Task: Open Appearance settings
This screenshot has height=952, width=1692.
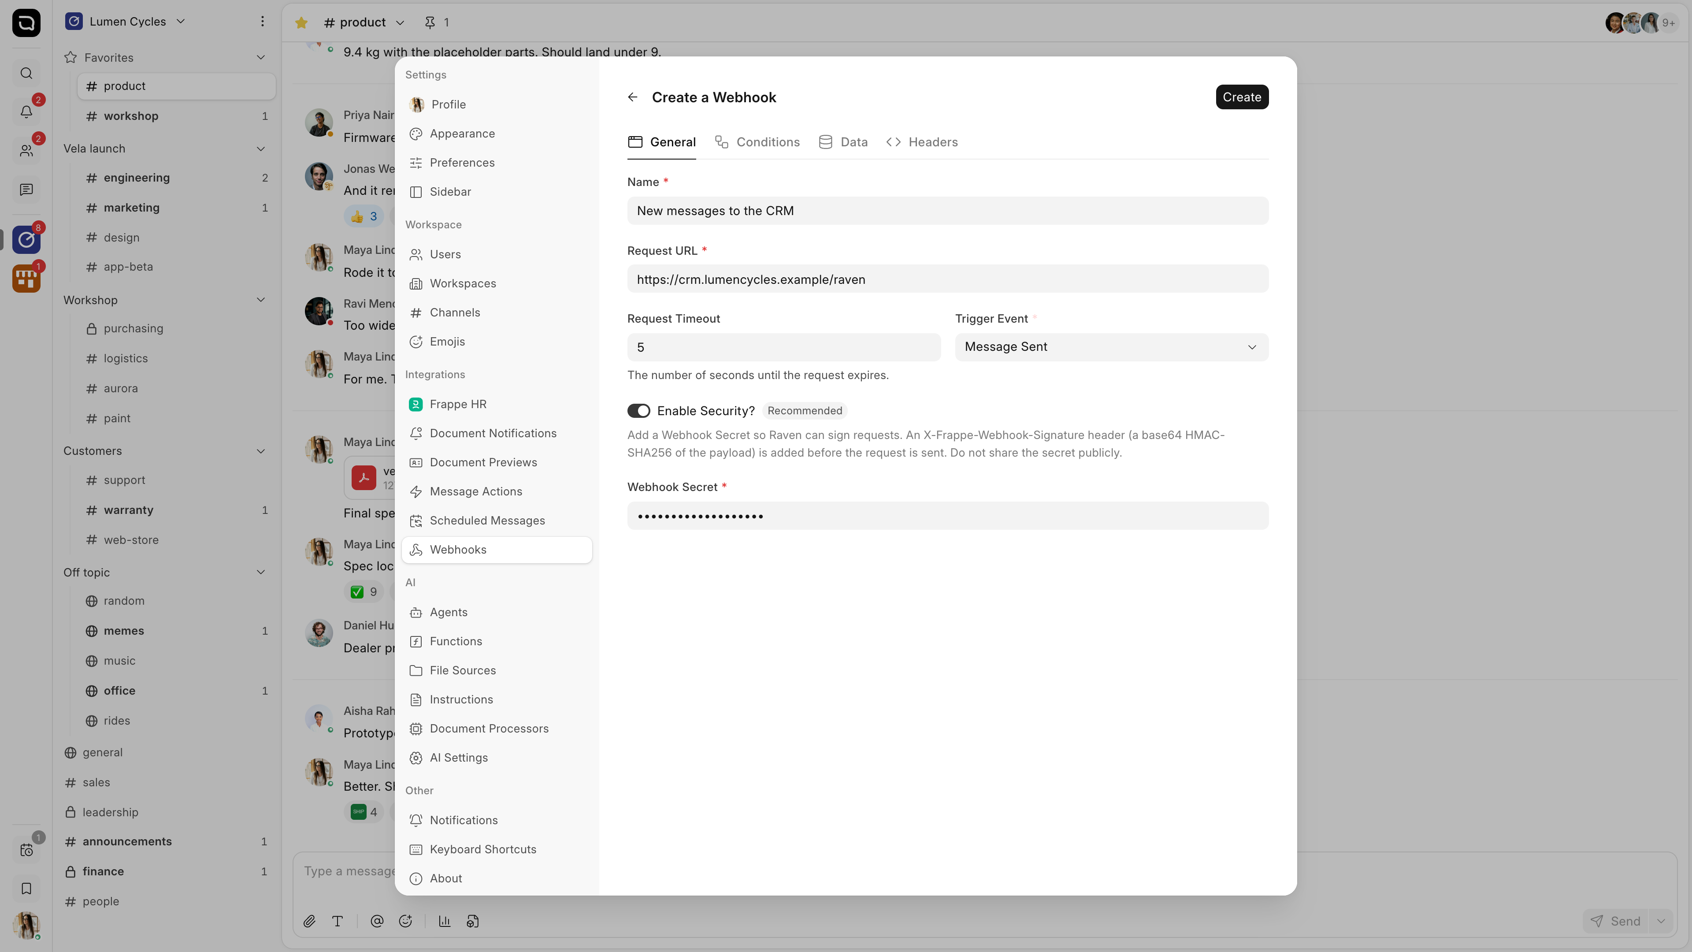Action: [x=497, y=134]
